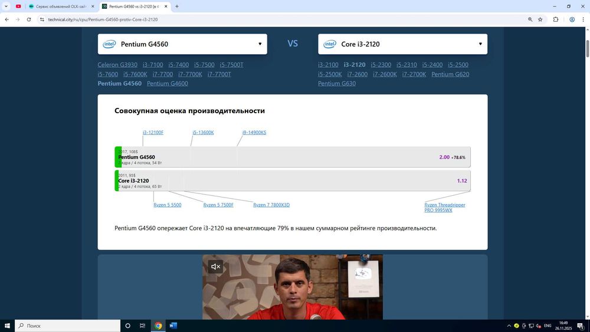Focus the Windows taskbar search box
The height and width of the screenshot is (332, 590).
click(68, 326)
